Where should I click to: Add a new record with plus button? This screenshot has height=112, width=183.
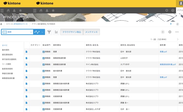(x=163, y=32)
